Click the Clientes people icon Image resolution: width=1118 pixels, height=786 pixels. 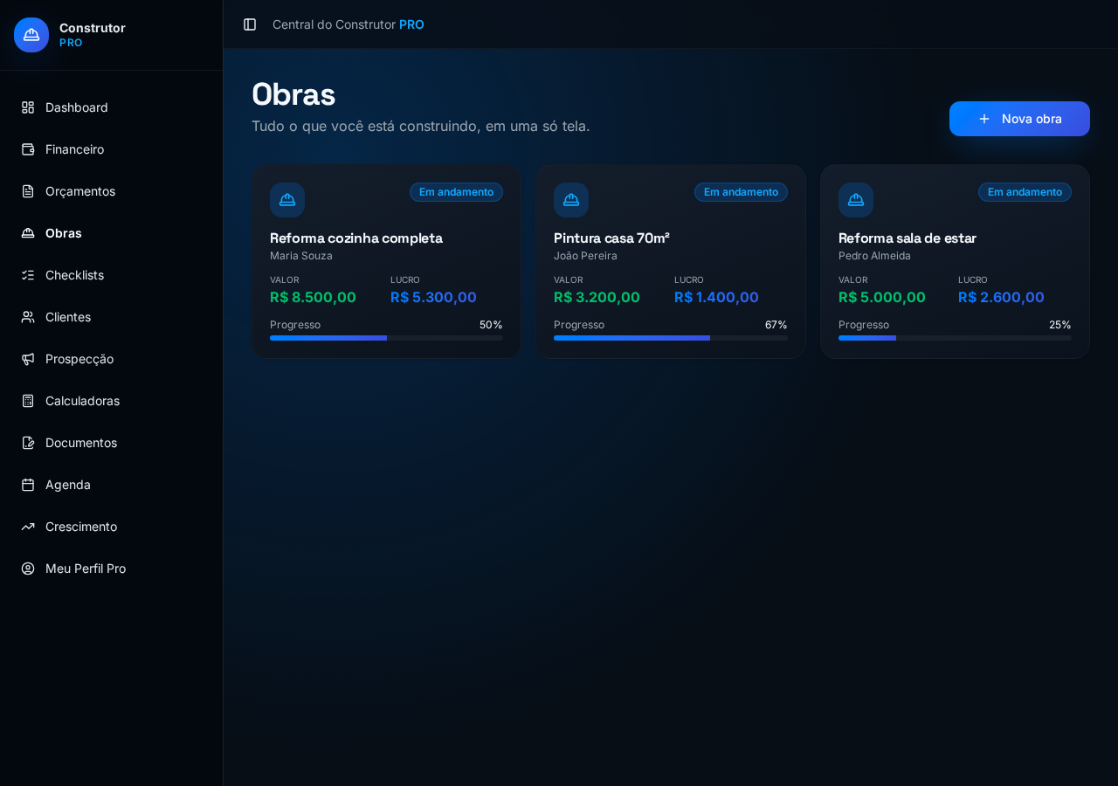28,317
